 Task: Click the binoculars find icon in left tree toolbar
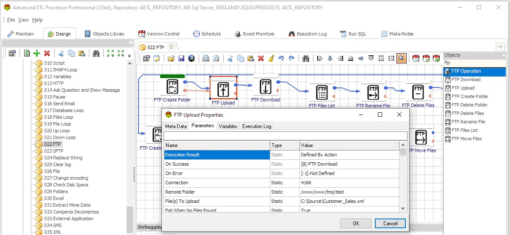tap(96, 53)
